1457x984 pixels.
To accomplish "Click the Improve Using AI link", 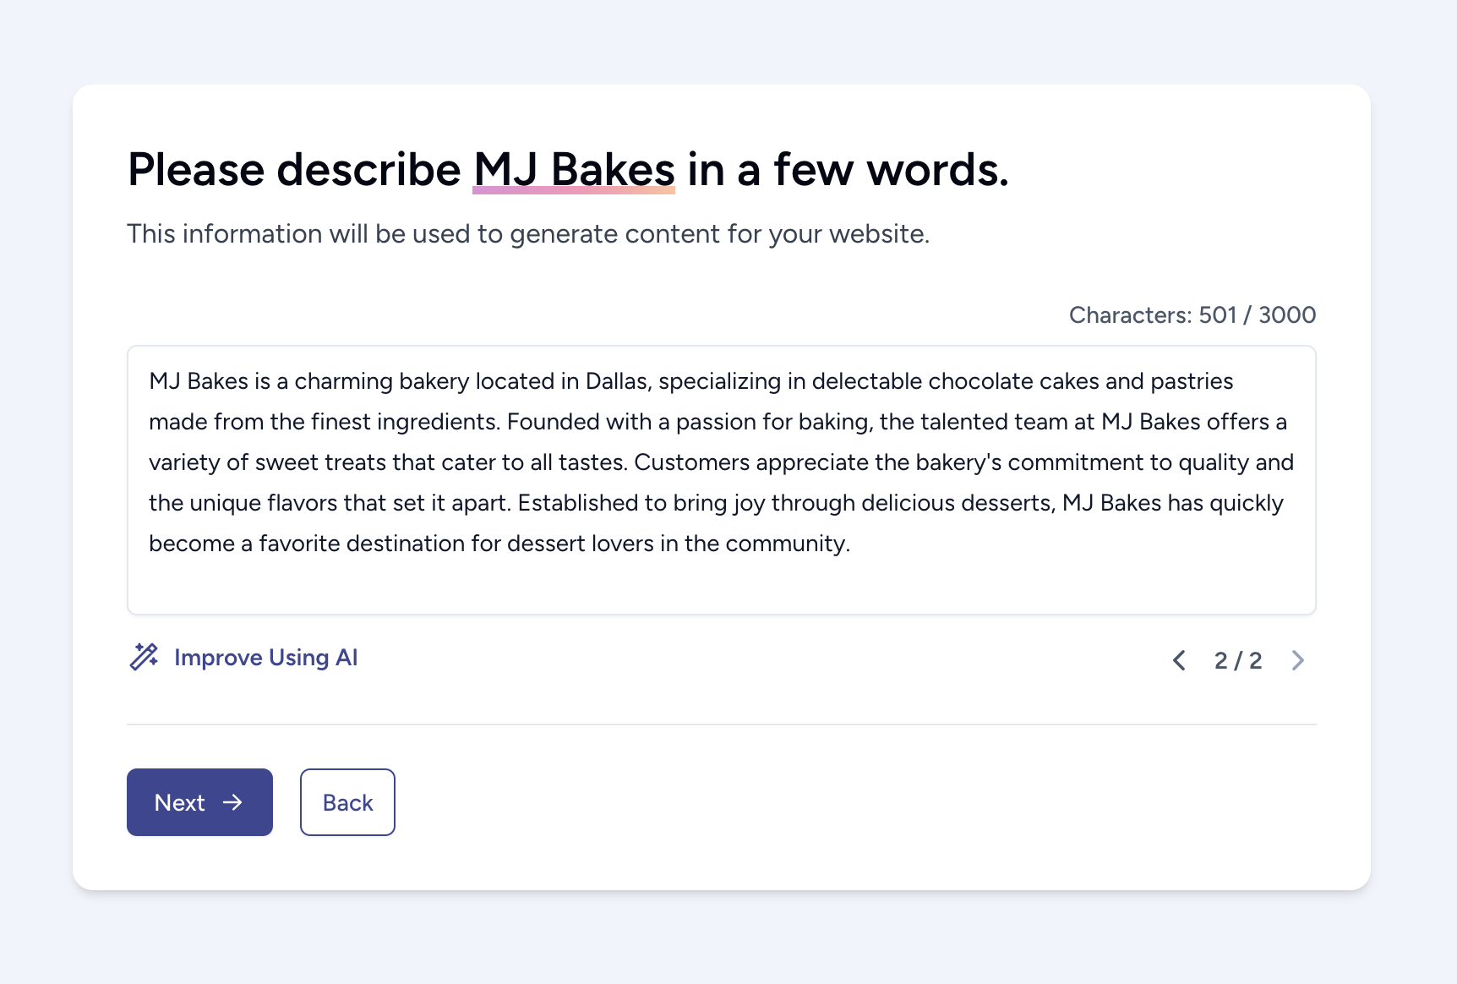I will click(x=265, y=658).
